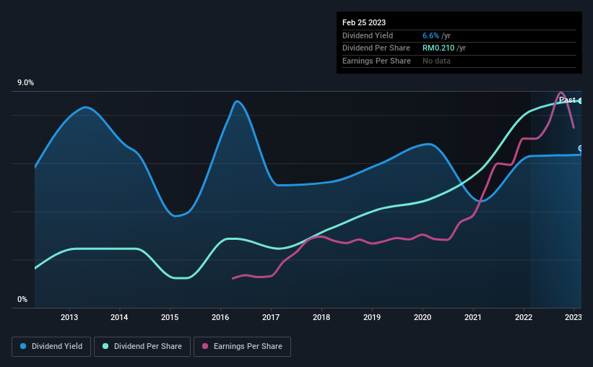Click the No data earnings text in tooltip
This screenshot has width=593, height=367.
[x=436, y=61]
